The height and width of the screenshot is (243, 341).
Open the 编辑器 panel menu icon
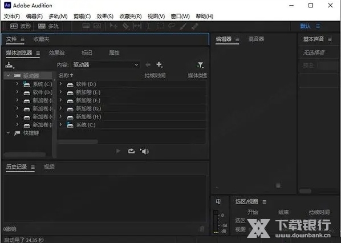[x=237, y=39]
